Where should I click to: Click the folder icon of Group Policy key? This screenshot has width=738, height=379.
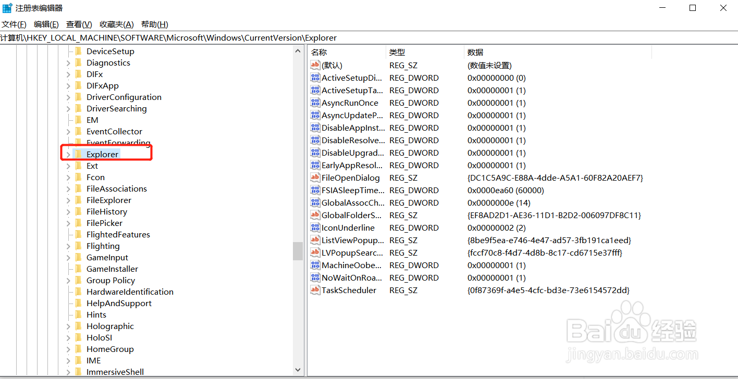[x=78, y=280]
